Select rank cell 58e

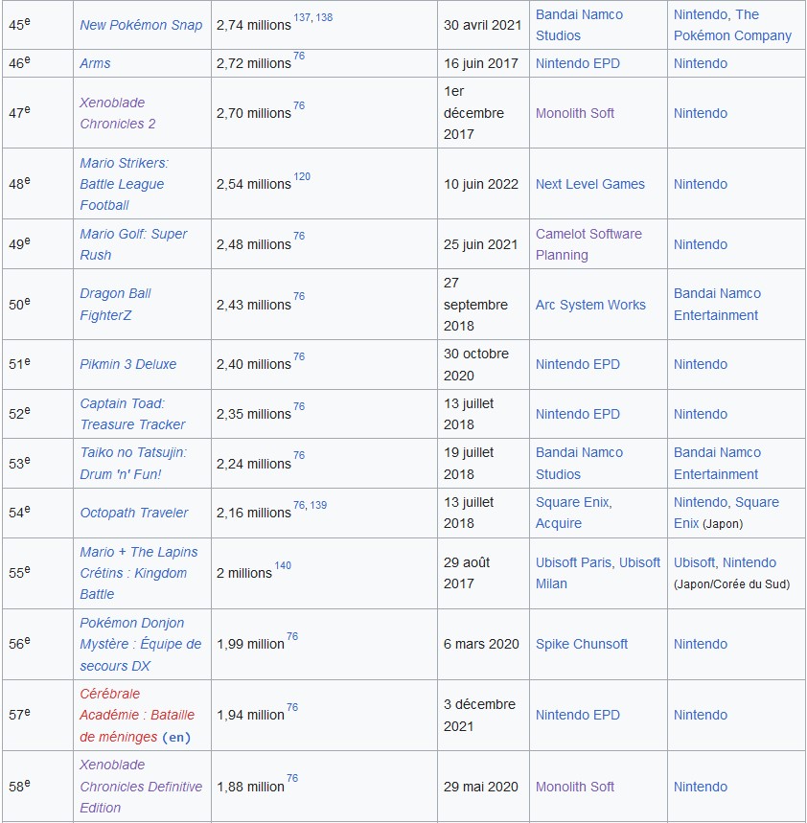pos(37,787)
